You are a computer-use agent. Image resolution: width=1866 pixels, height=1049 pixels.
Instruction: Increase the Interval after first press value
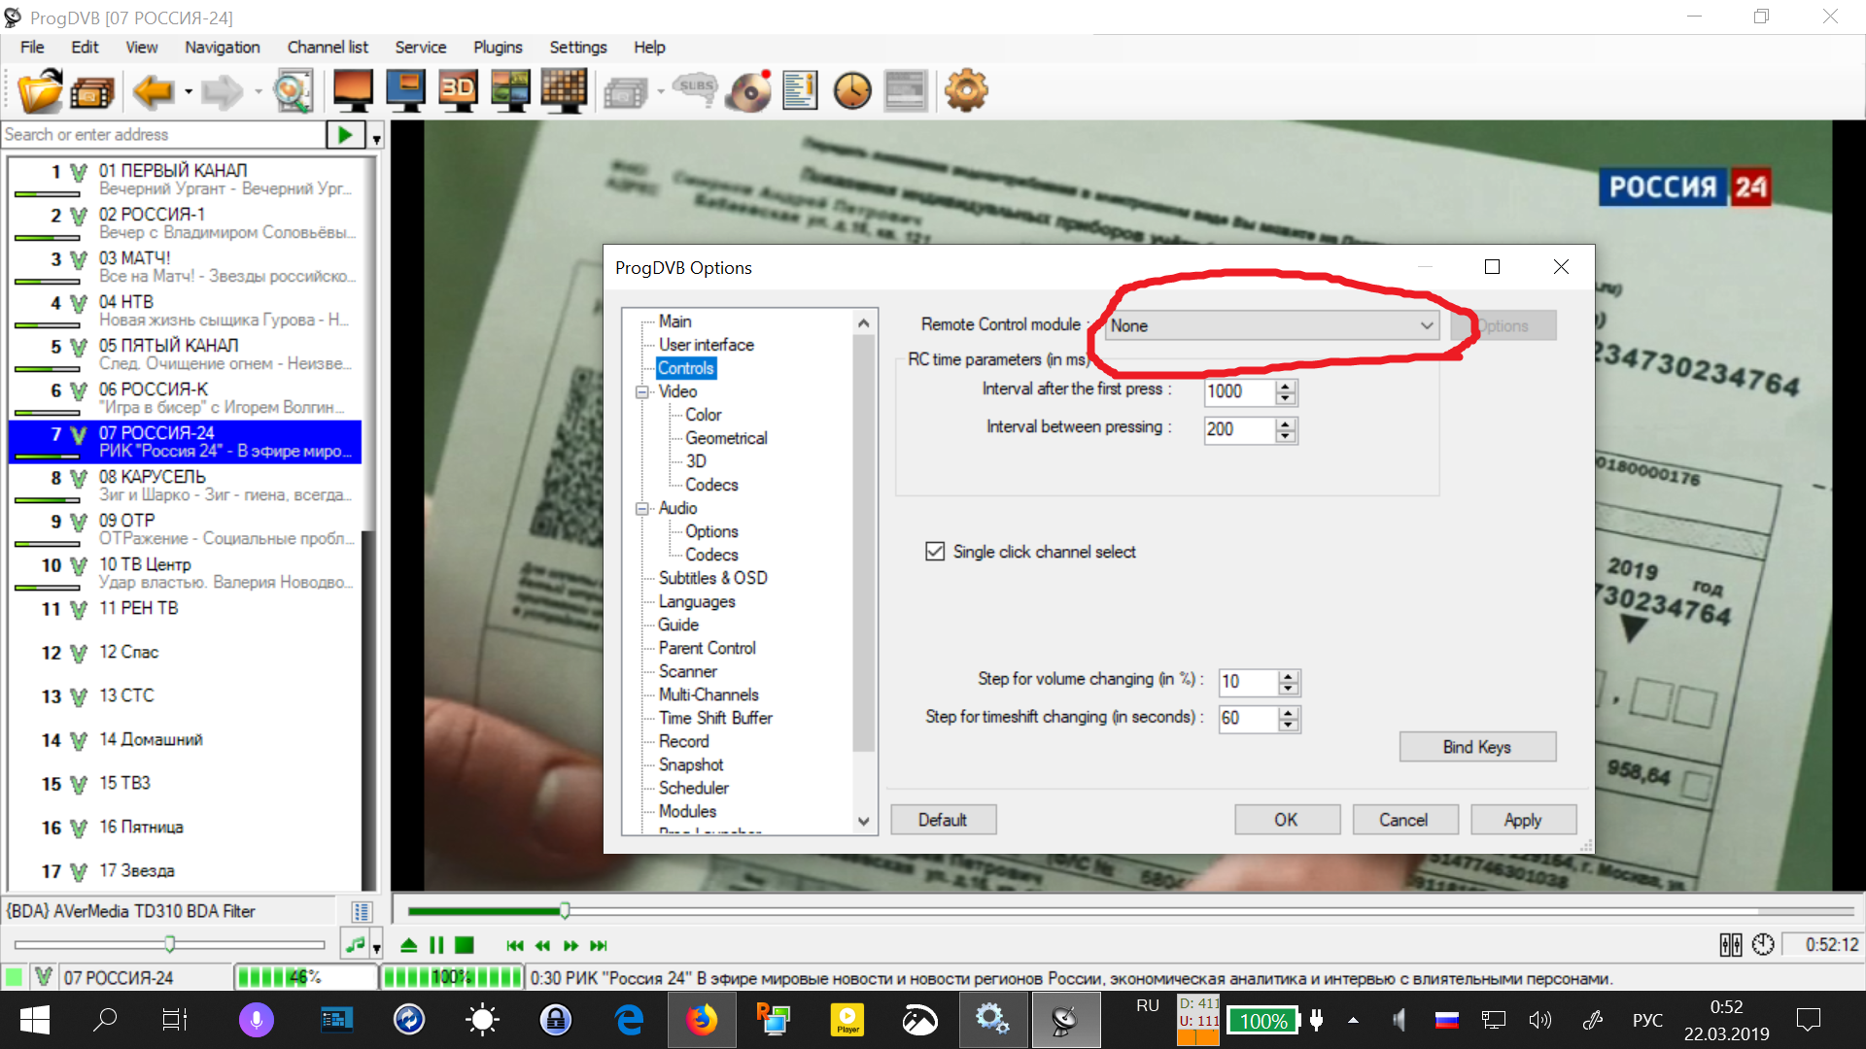pos(1286,386)
